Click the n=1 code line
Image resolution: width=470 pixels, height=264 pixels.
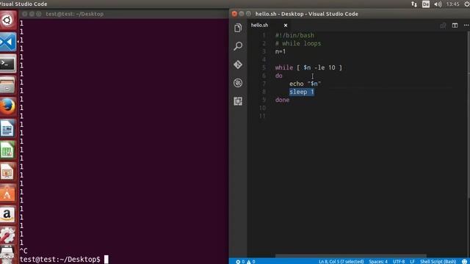click(281, 51)
